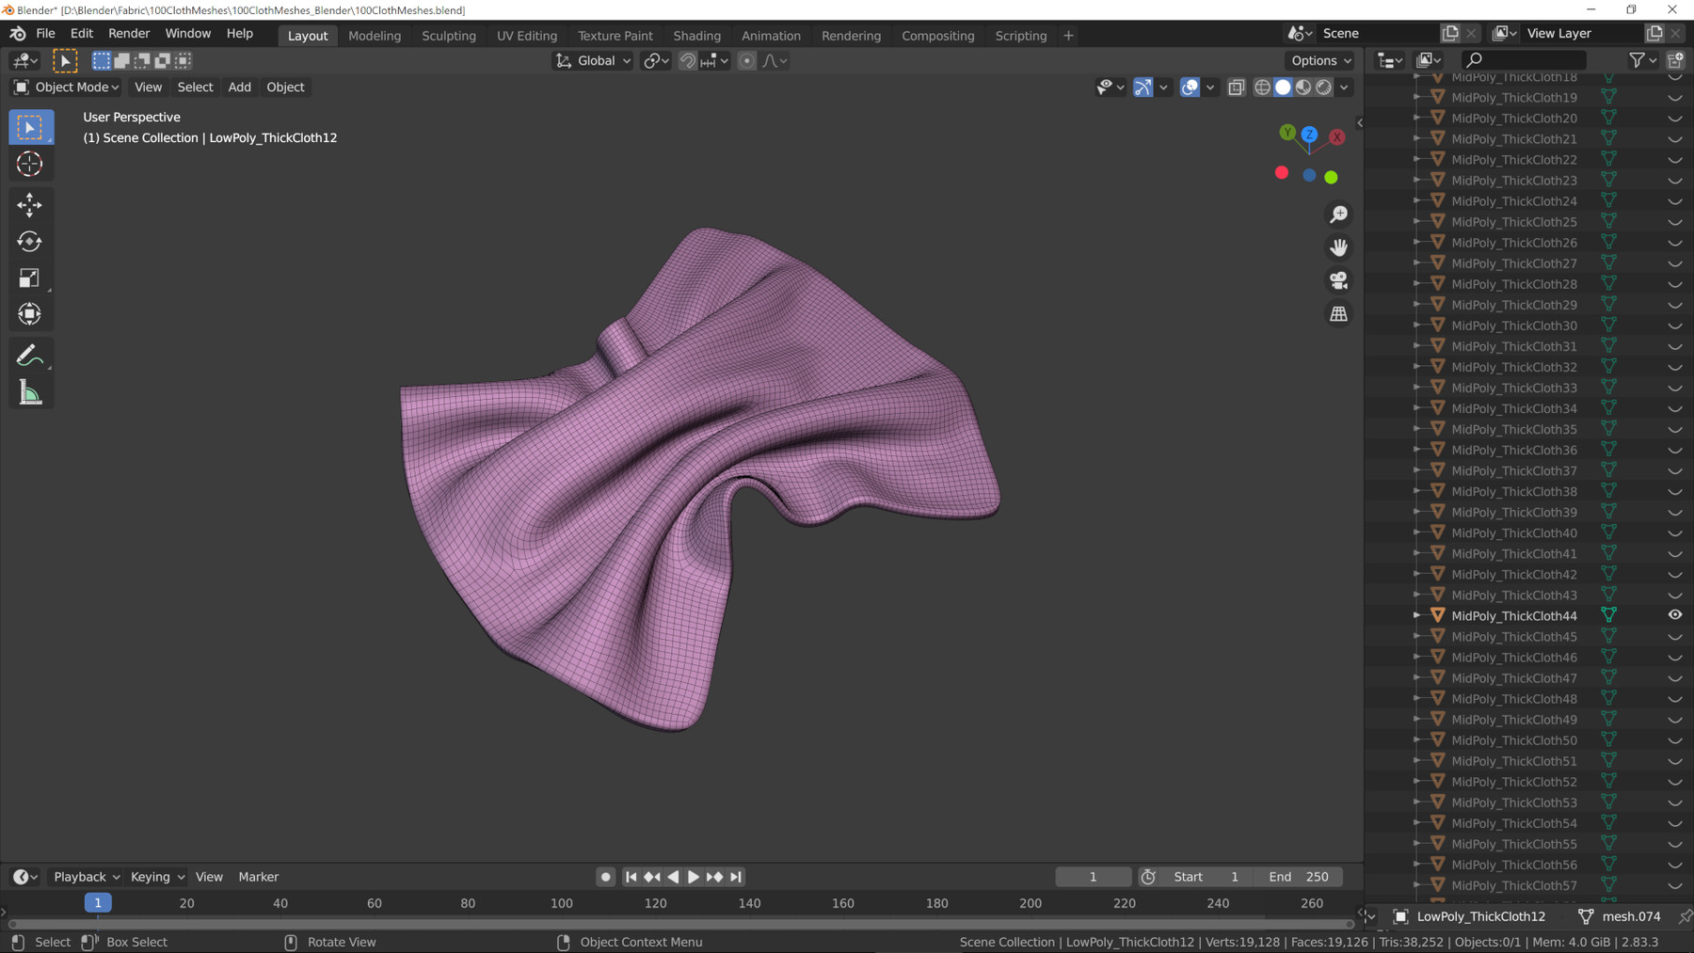1694x953 pixels.
Task: Open the Global transform orientation dropdown
Action: pos(594,61)
